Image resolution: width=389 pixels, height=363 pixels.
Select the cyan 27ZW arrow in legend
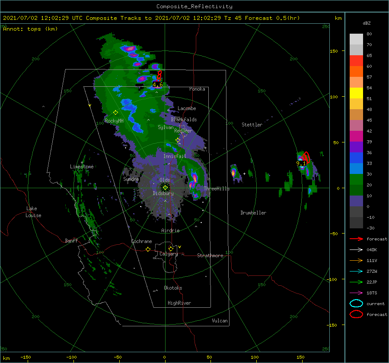point(356,271)
